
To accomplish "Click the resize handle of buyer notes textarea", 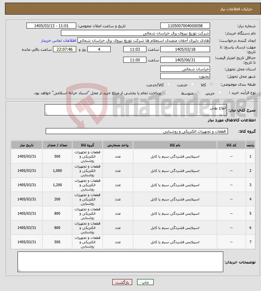I will tap(19, 270).
